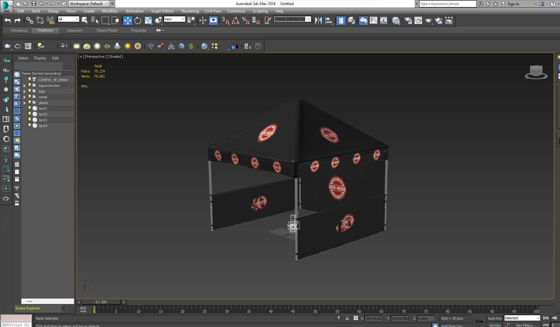Click the Select by Name icon
Screen dimensions: 560x327
(95, 20)
